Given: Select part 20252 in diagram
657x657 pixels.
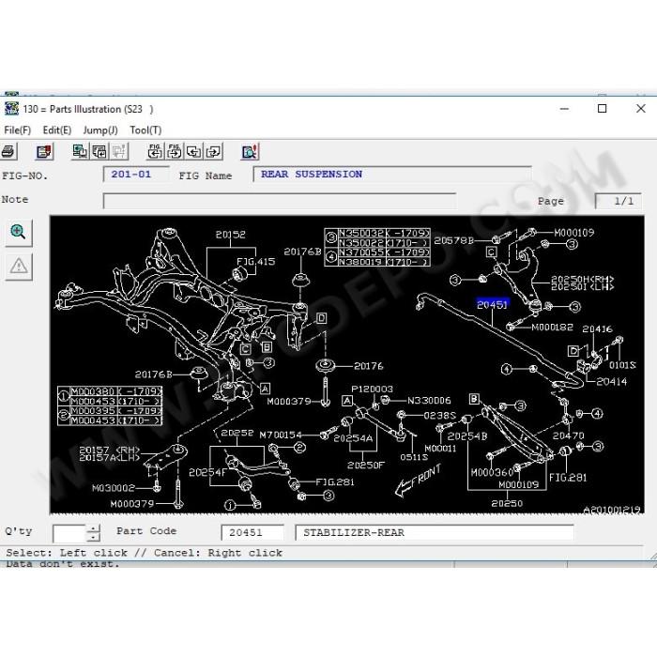Looking at the screenshot, I should pyautogui.click(x=237, y=433).
